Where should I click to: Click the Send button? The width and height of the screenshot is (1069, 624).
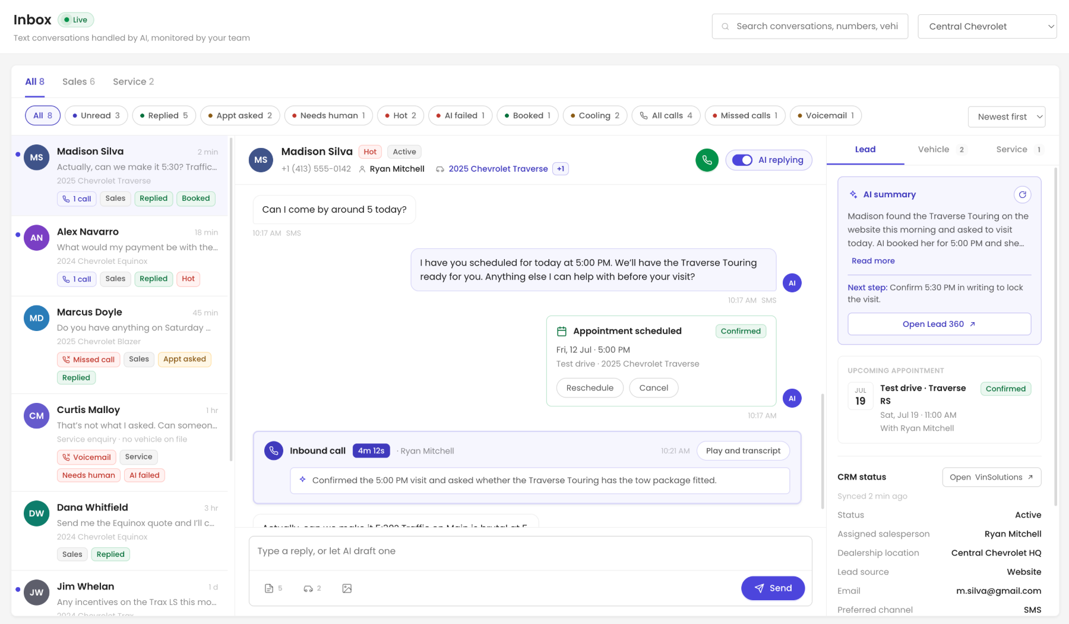point(773,588)
